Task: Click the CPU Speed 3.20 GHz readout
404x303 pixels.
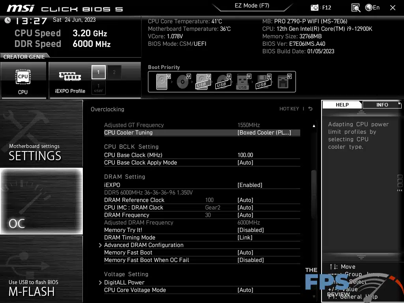Action: click(61, 33)
